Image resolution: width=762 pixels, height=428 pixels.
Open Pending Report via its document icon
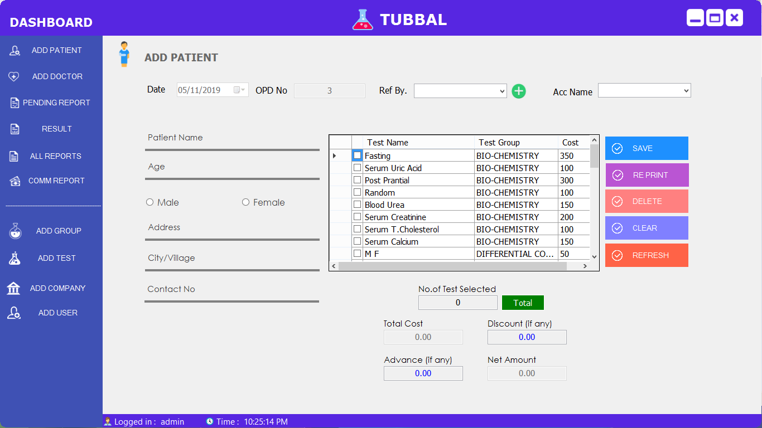15,103
